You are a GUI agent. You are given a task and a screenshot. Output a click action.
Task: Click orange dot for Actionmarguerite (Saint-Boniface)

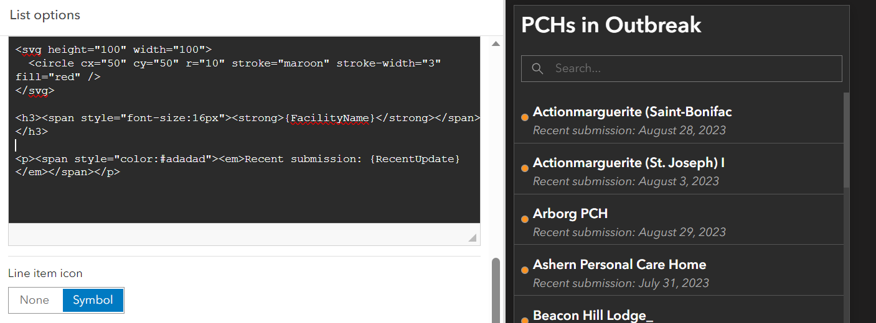(x=525, y=117)
